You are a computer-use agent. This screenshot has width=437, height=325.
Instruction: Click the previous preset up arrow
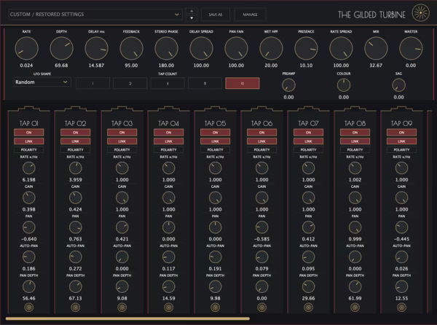point(192,11)
